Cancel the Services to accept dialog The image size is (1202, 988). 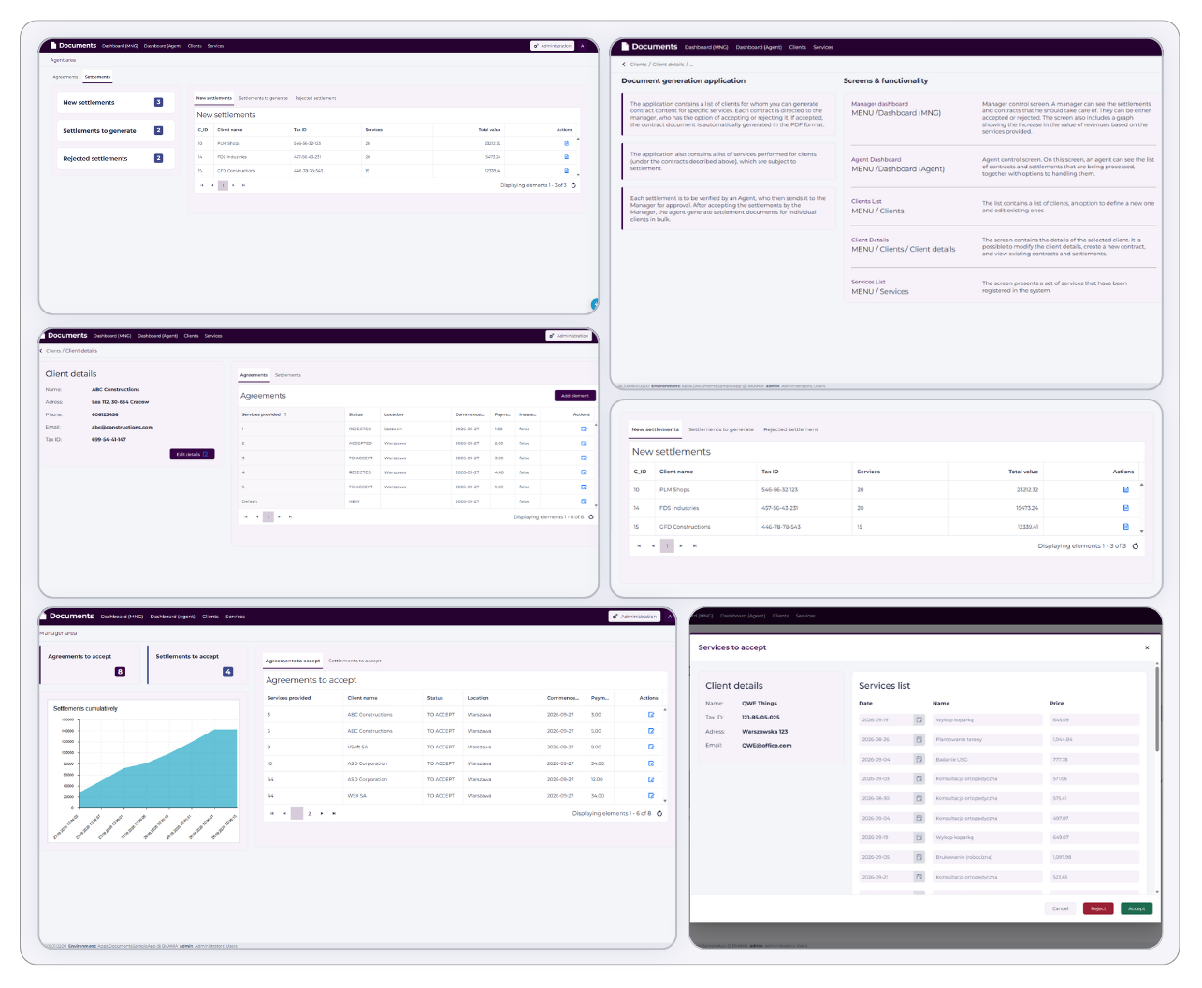[1060, 908]
